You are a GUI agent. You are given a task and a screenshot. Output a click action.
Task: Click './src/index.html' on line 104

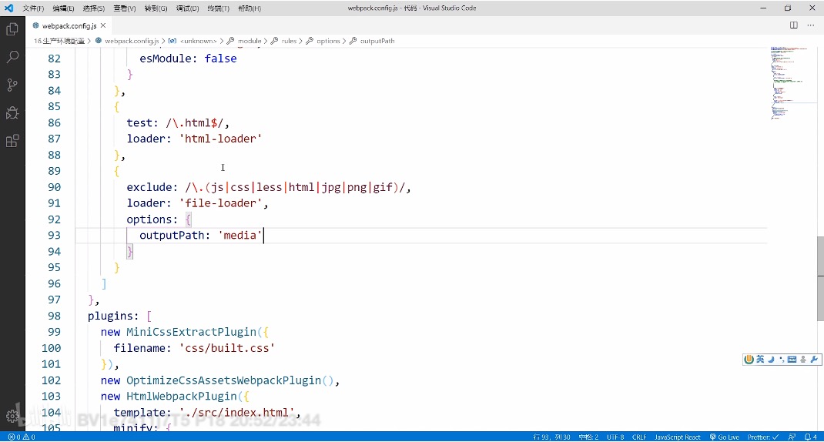[x=236, y=413]
